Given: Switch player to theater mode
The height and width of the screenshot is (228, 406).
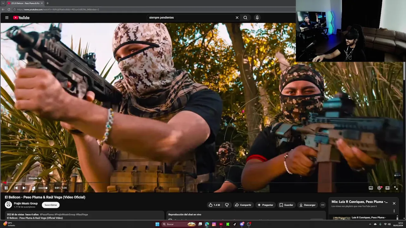Looking at the screenshot, I should [x=387, y=188].
